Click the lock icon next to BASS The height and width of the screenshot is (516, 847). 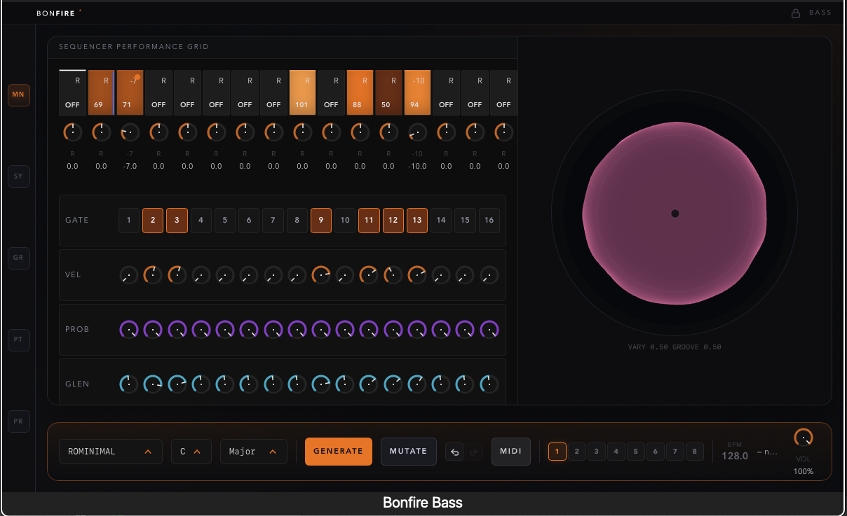point(796,12)
